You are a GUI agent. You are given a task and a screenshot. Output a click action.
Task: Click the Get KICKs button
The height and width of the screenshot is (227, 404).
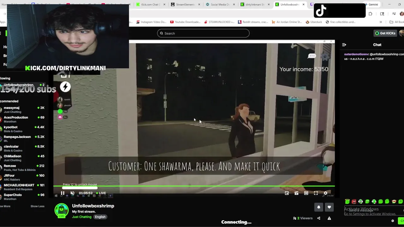tap(385, 33)
